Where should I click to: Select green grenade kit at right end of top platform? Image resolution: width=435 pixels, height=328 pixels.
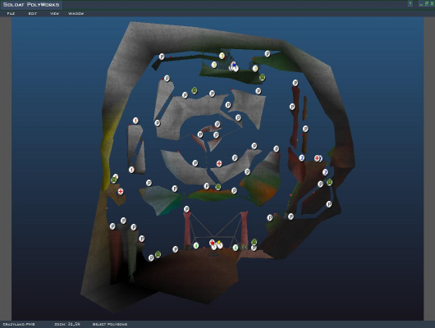262,77
